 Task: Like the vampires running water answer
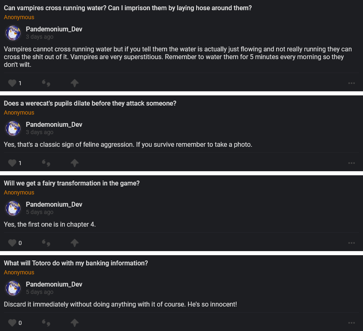(x=12, y=83)
